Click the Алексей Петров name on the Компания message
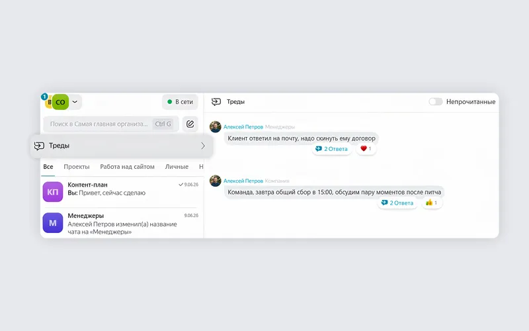Image resolution: width=529 pixels, height=331 pixels. point(243,181)
